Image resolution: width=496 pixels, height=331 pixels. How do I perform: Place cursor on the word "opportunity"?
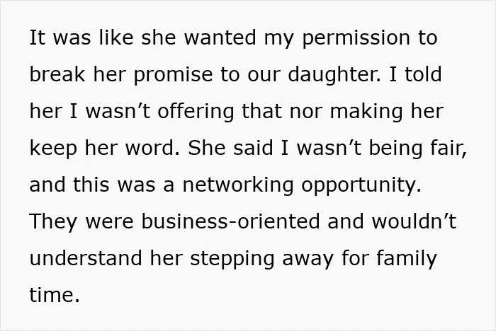coord(361,186)
